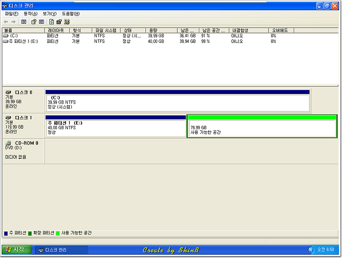Open the 도움말(H) menu
Viewport: 342px width, 258px height.
[71, 14]
